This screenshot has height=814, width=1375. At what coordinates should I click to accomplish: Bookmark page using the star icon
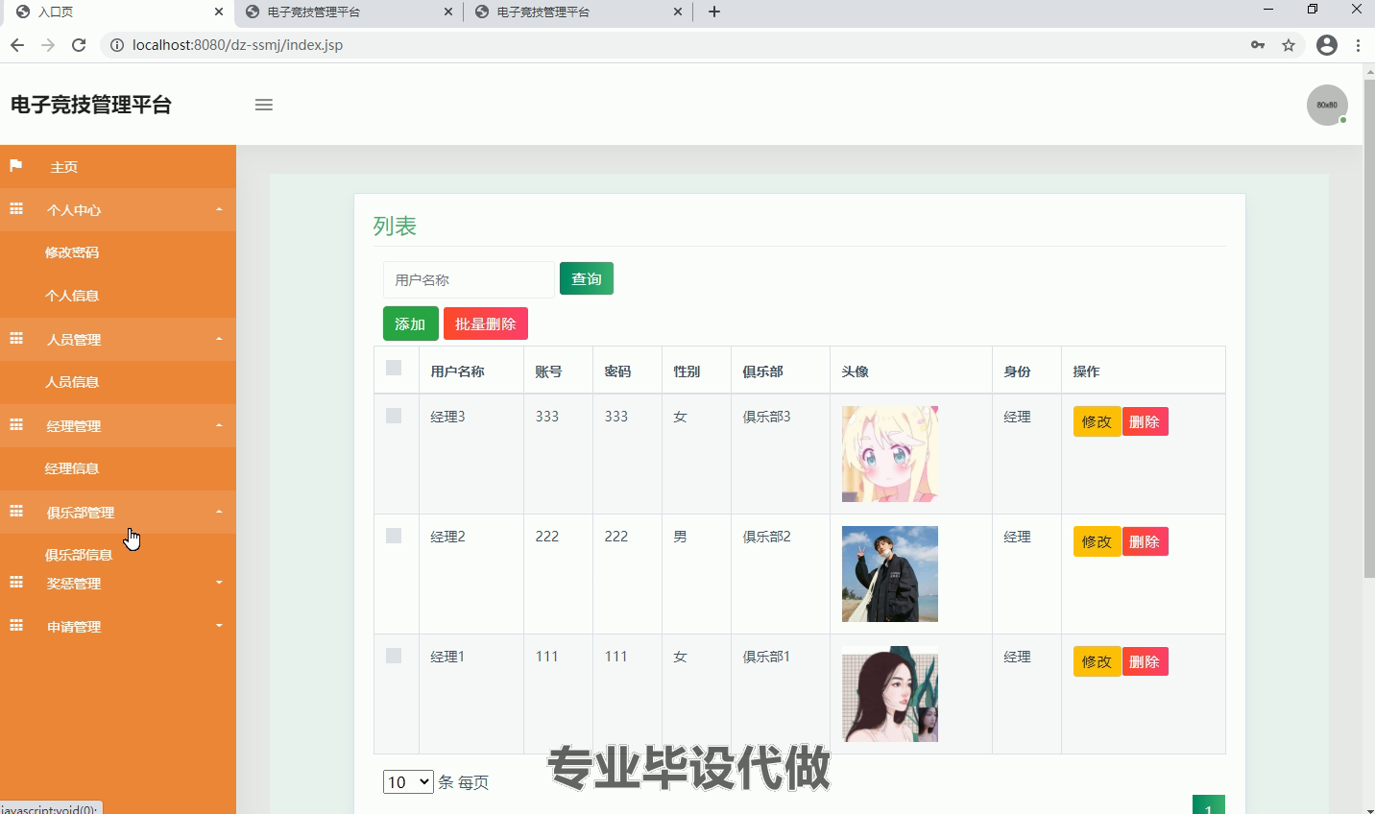[x=1289, y=45]
